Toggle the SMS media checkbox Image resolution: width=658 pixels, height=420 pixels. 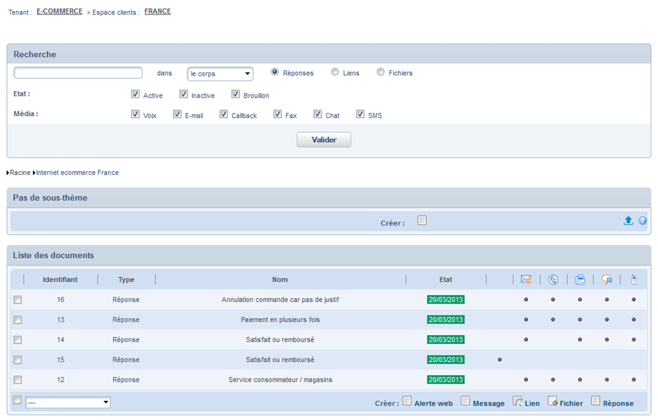360,114
